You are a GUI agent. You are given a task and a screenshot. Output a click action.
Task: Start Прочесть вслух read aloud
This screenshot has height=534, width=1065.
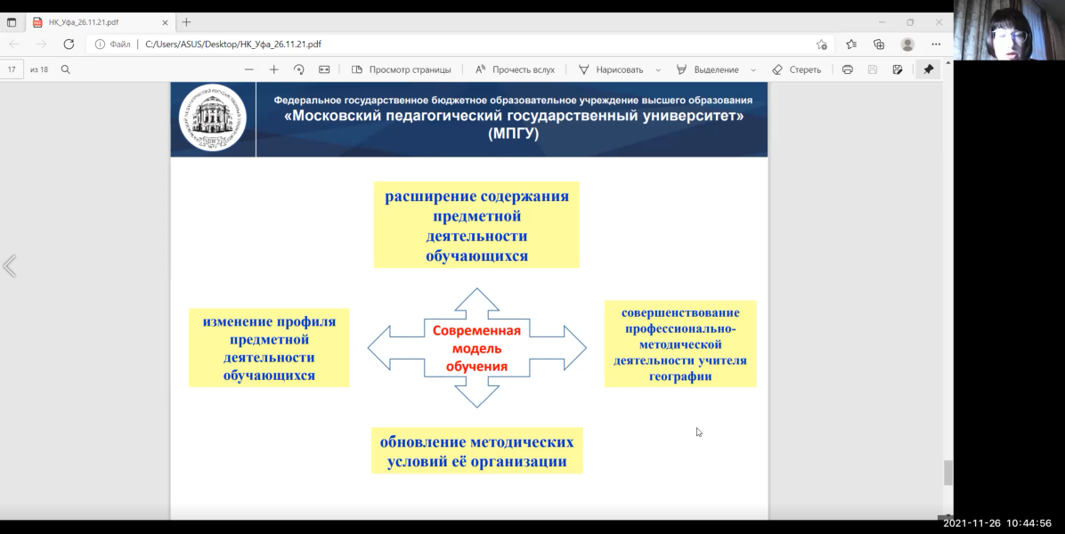pyautogui.click(x=515, y=69)
